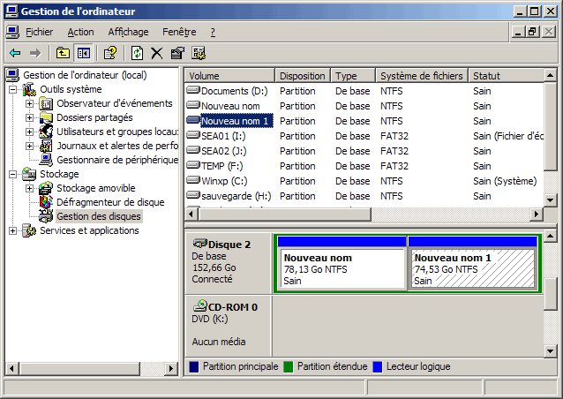Collapse the Outils système tree node

12,89
